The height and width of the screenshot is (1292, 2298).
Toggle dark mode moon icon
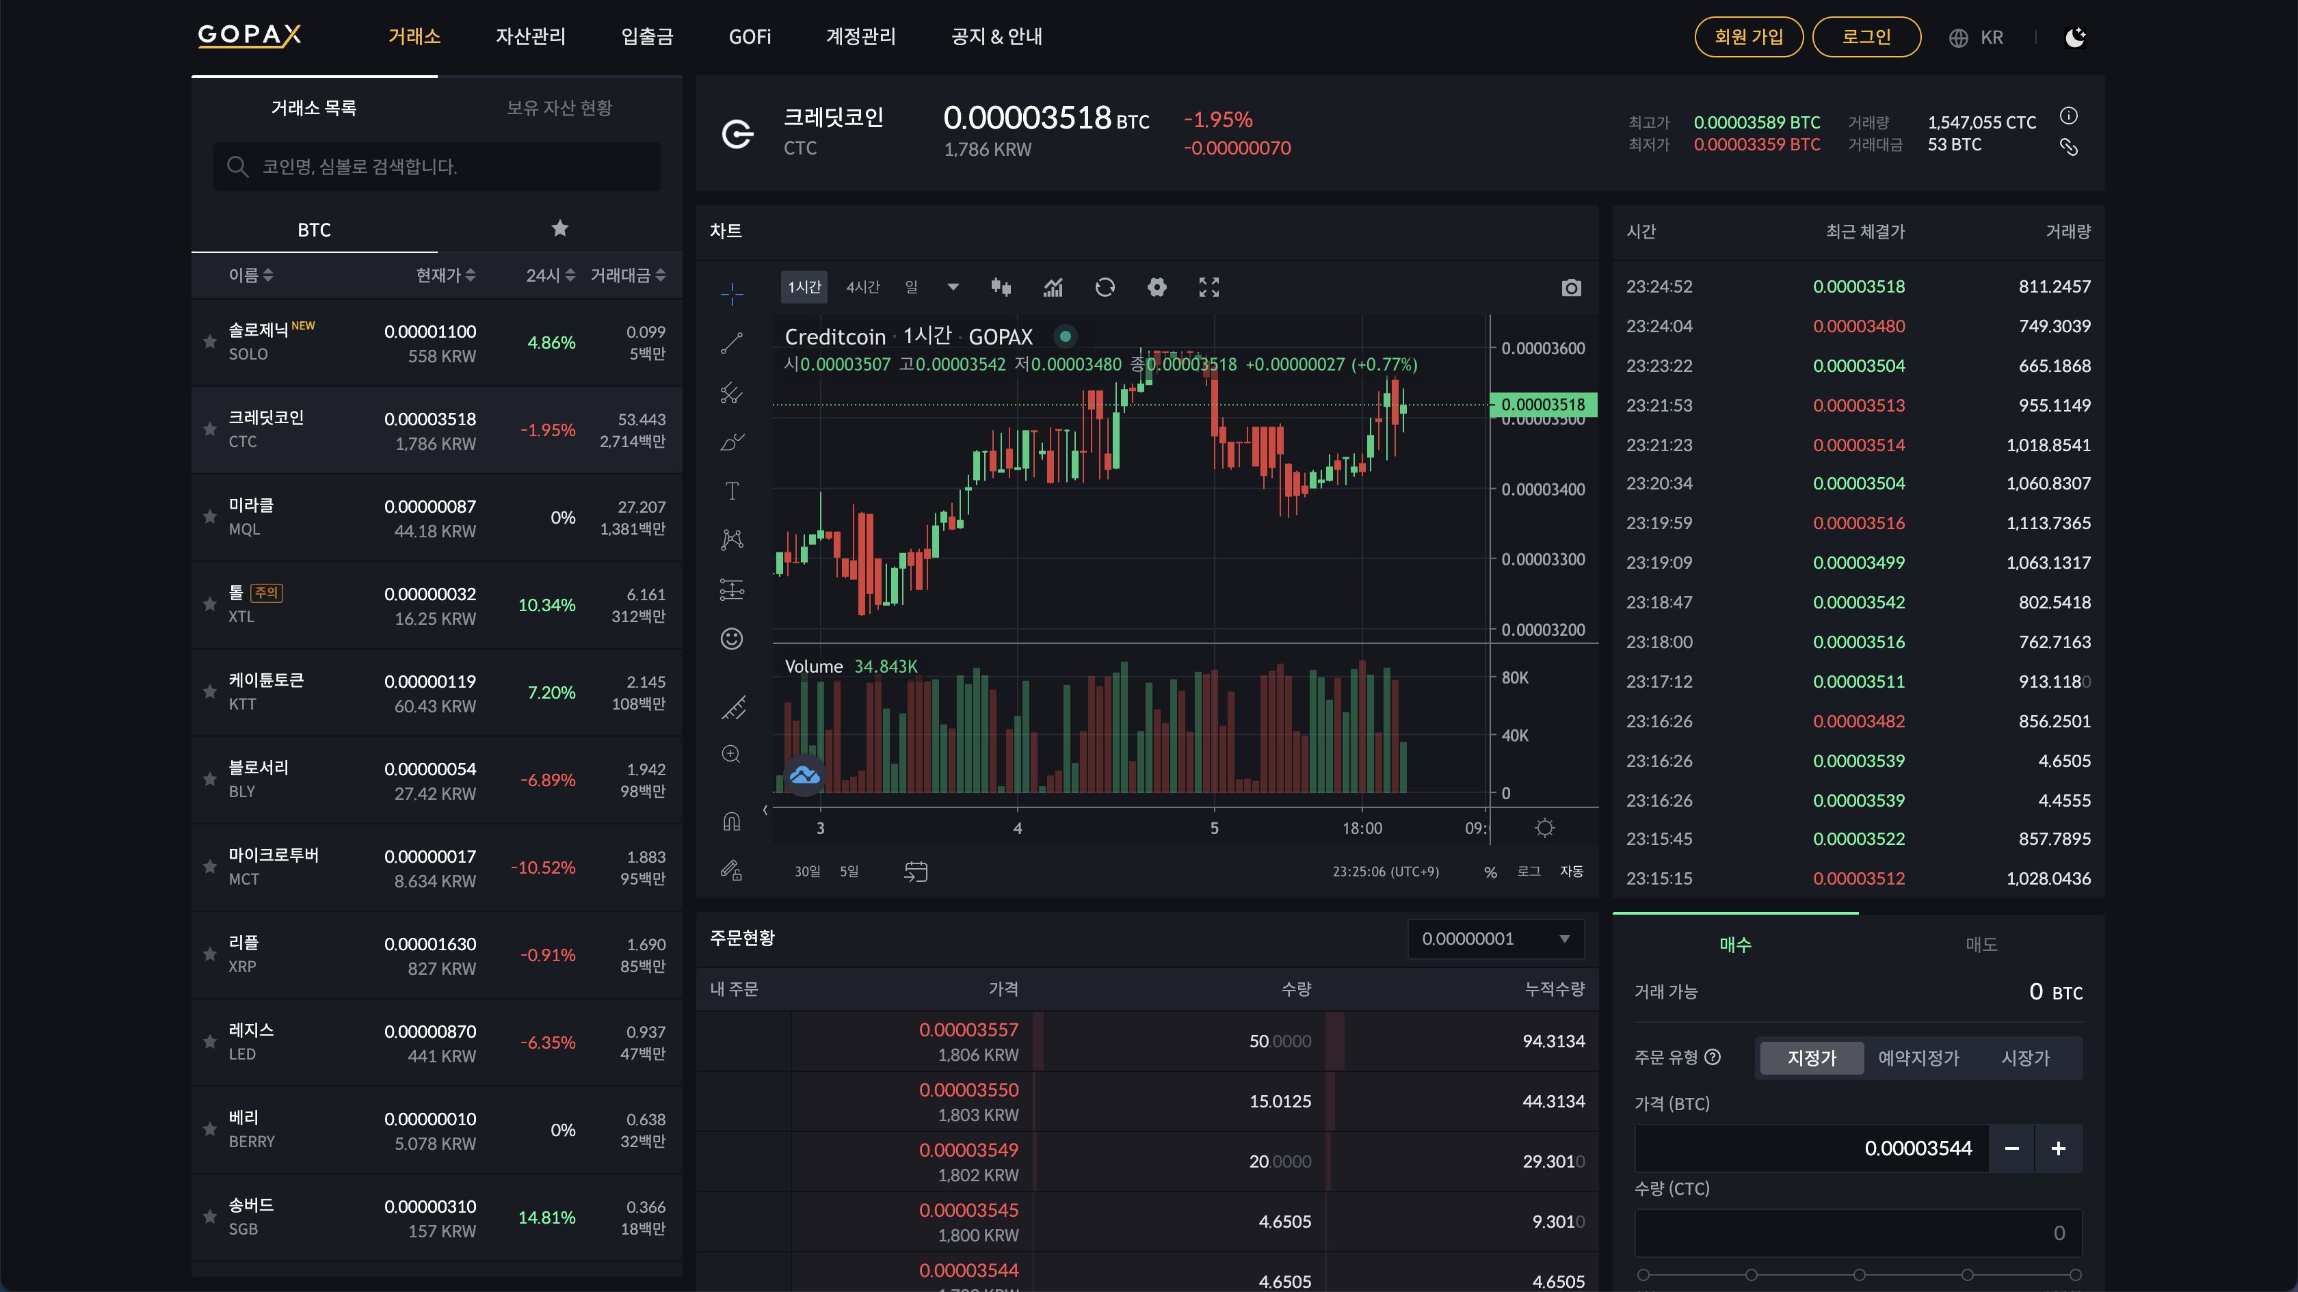2075,38
